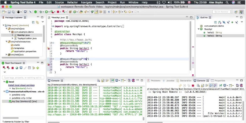Switch to the Properties tab

[218, 81]
